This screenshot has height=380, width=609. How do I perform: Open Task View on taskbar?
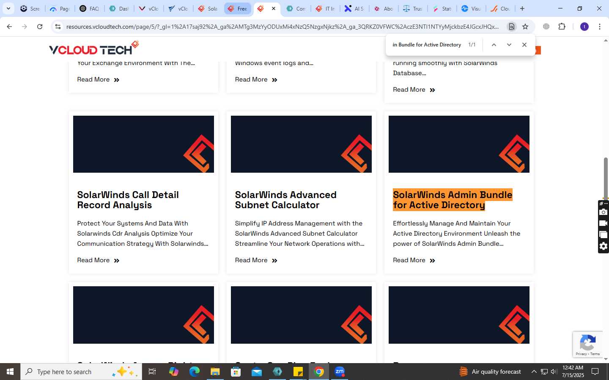[152, 372]
